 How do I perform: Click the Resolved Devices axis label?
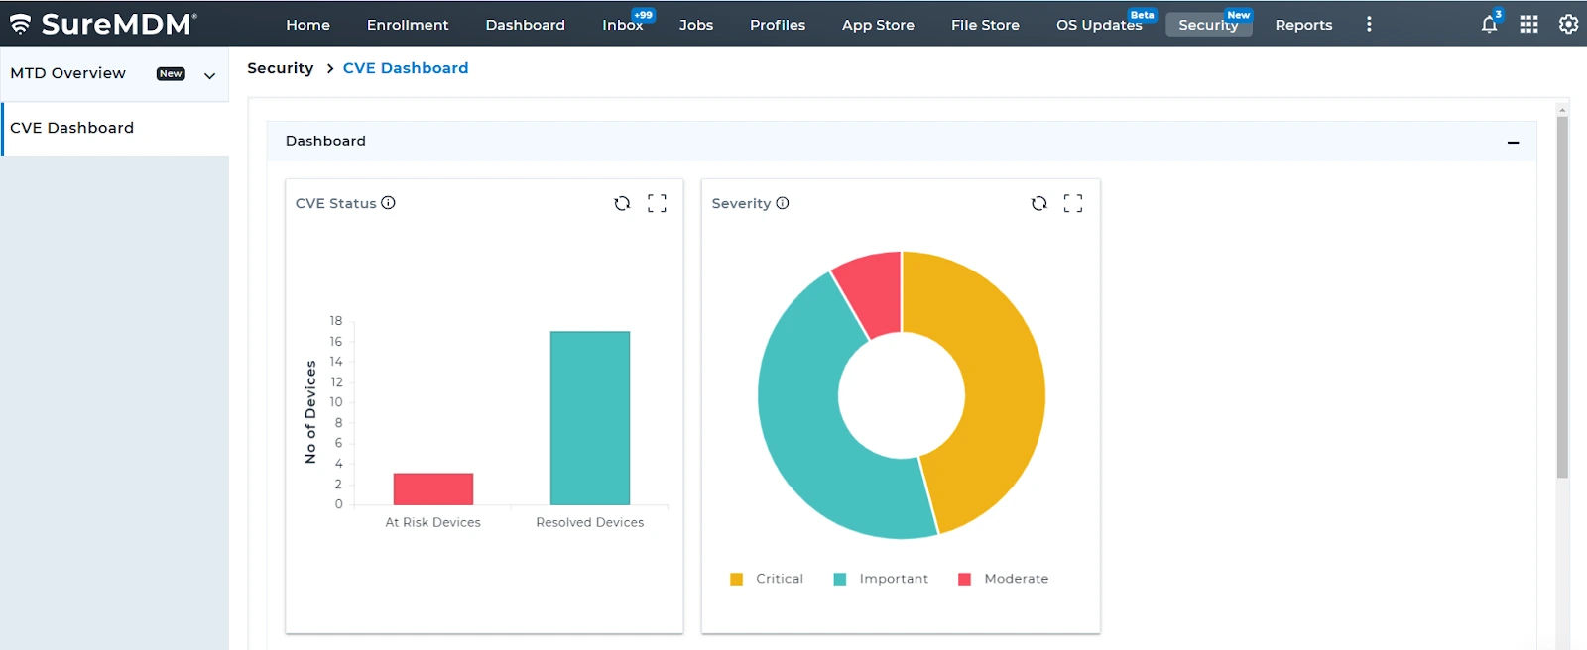point(590,522)
